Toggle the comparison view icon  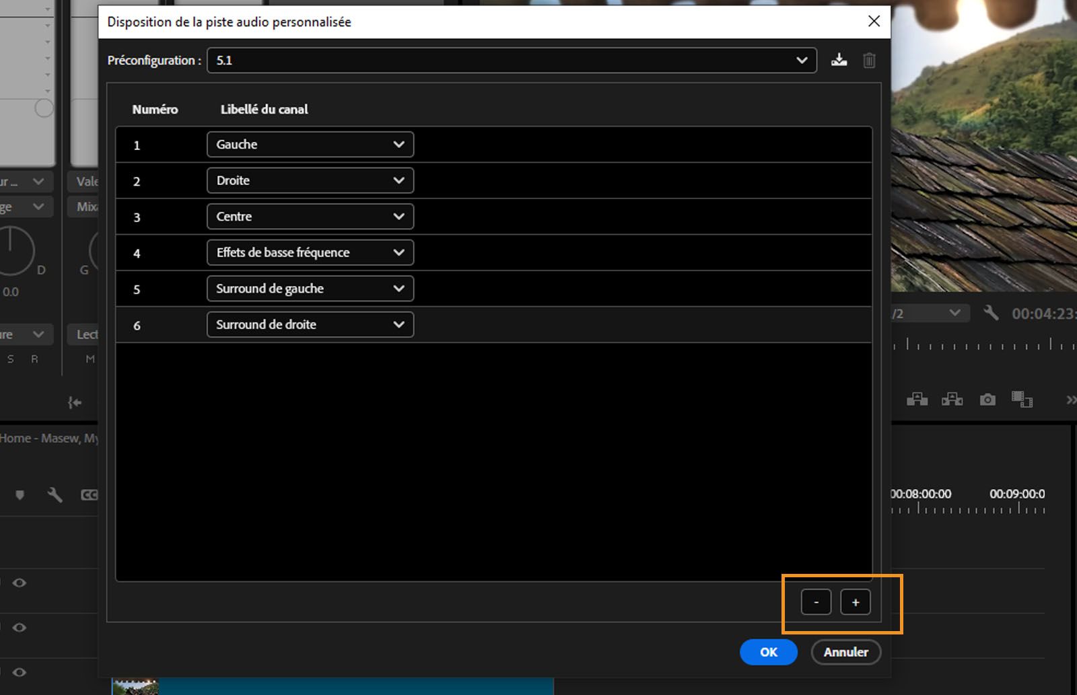pos(1022,400)
